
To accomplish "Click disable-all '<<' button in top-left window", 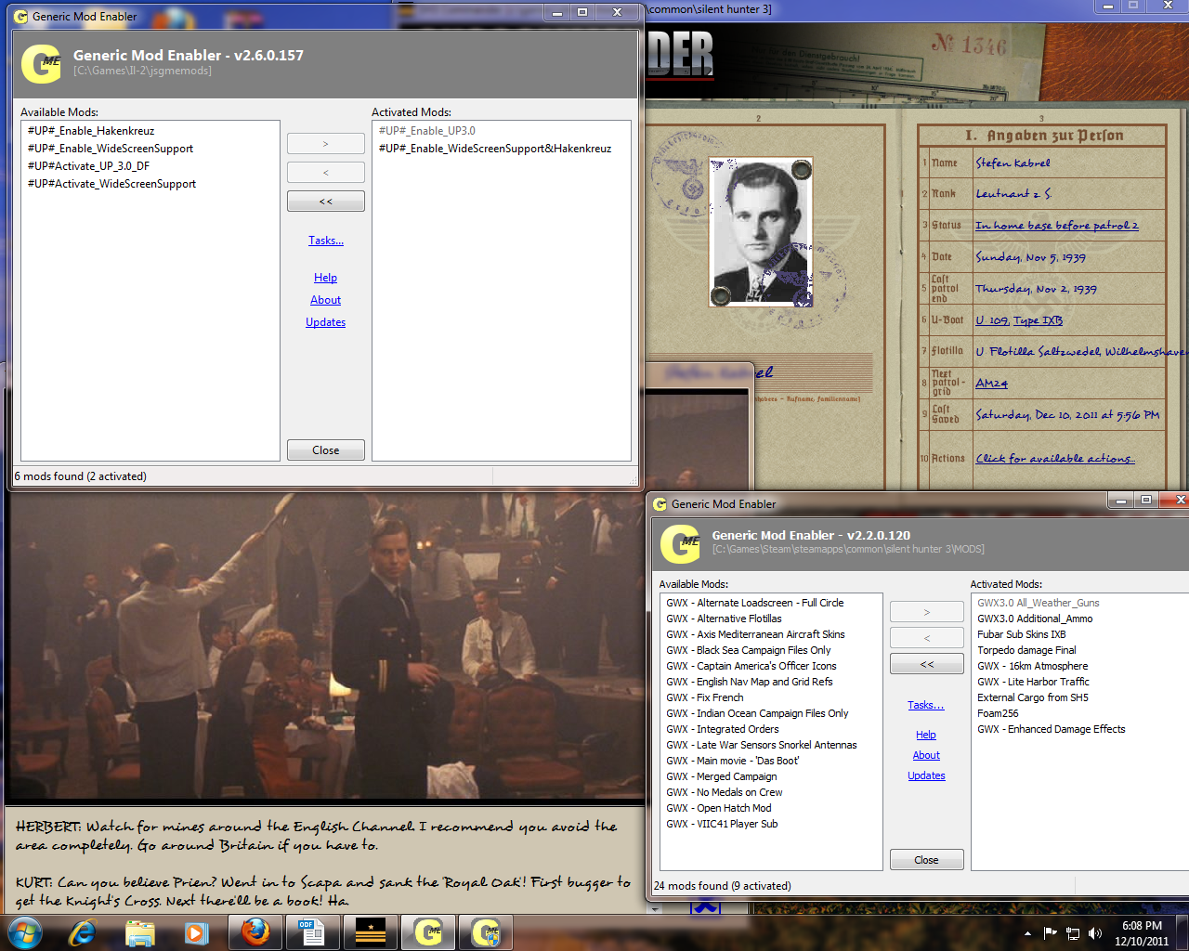I will (x=326, y=202).
